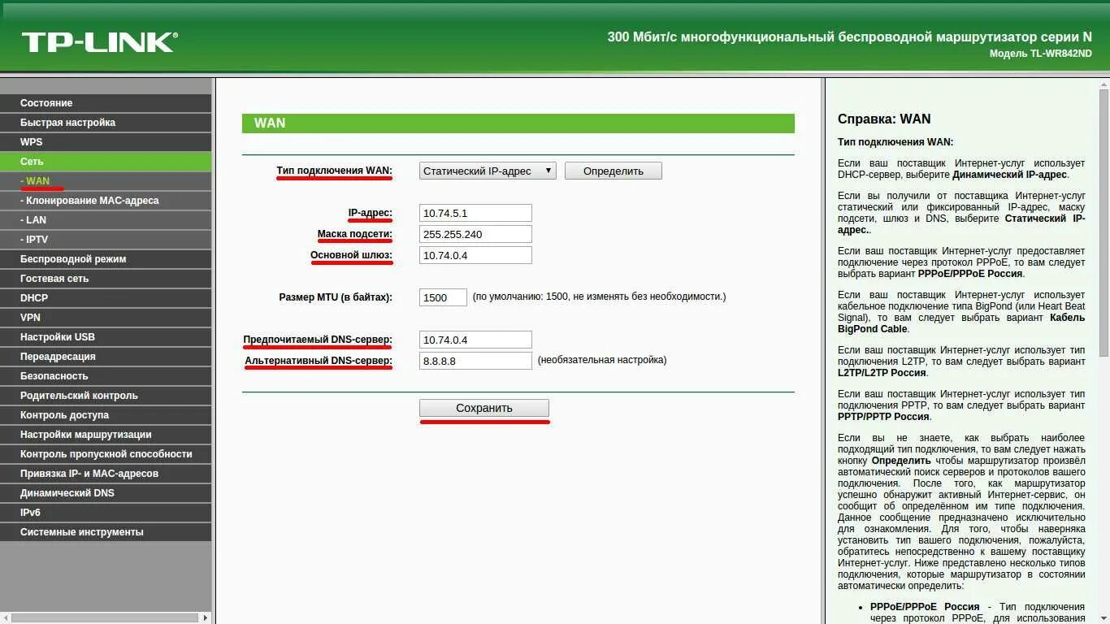This screenshot has width=1110, height=624.
Task: Click sidebar scrollbar right arrow
Action: click(x=206, y=618)
